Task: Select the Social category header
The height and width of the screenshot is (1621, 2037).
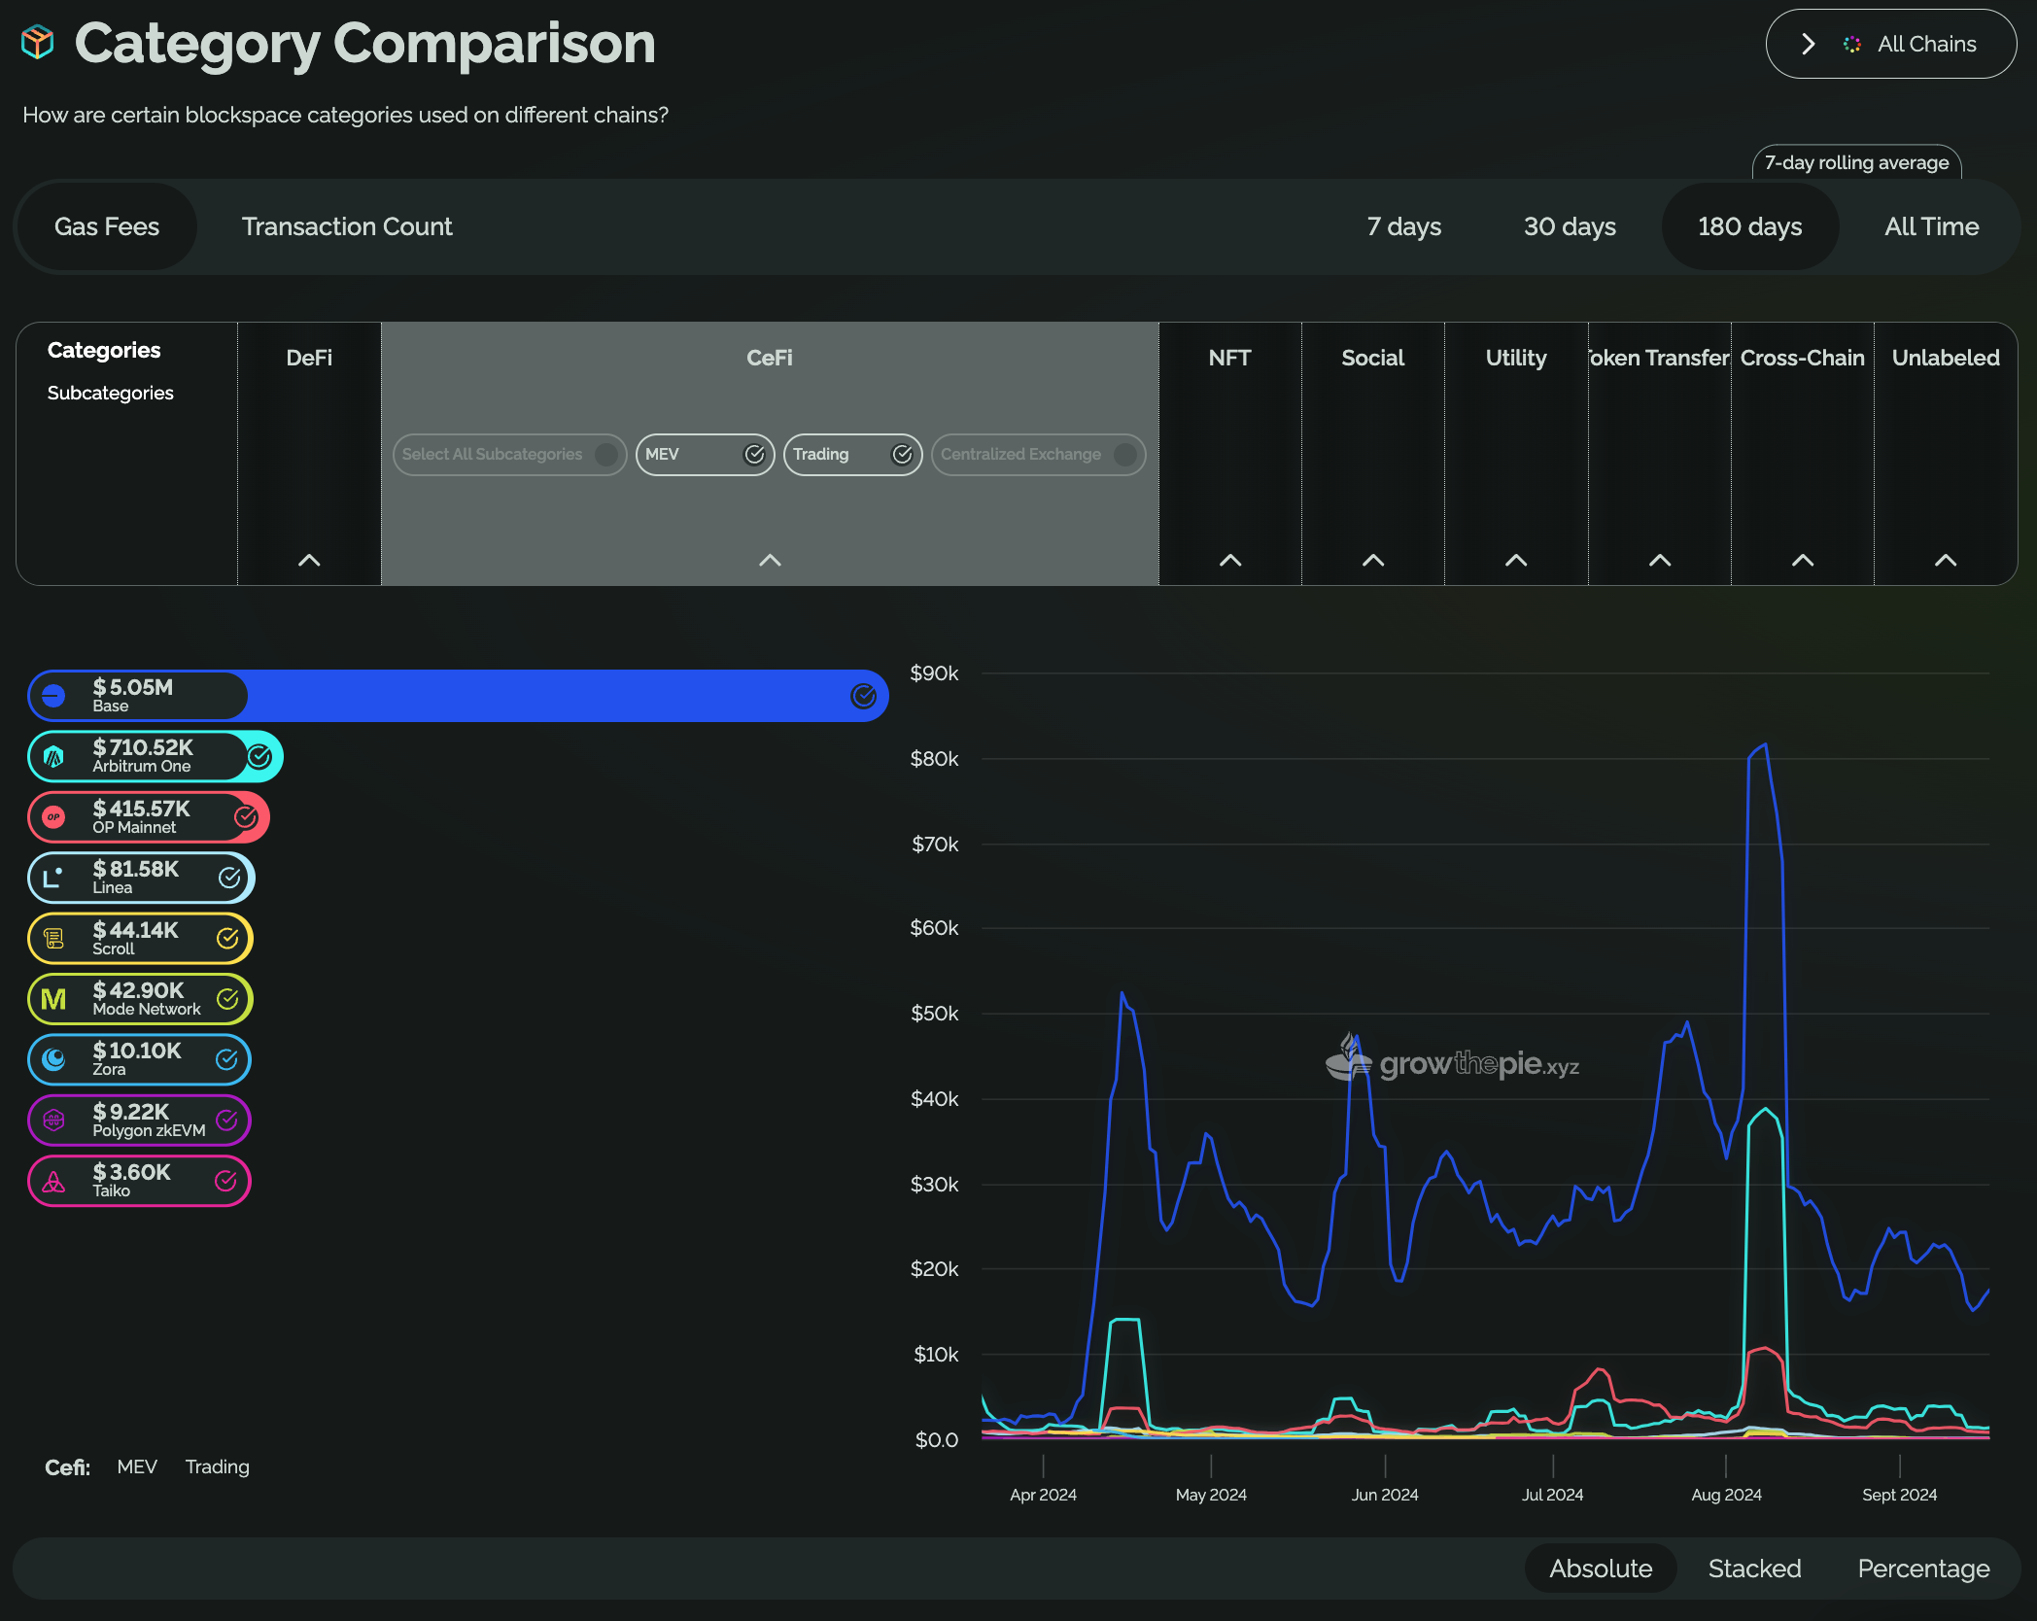Action: tap(1373, 358)
